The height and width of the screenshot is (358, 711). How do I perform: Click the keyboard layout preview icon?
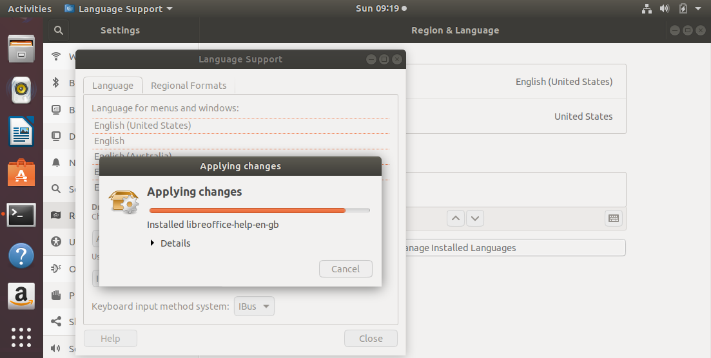pyautogui.click(x=614, y=218)
